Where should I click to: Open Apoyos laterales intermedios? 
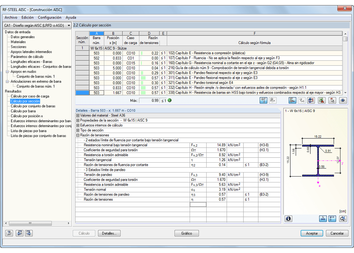pyautogui.click(x=31, y=52)
